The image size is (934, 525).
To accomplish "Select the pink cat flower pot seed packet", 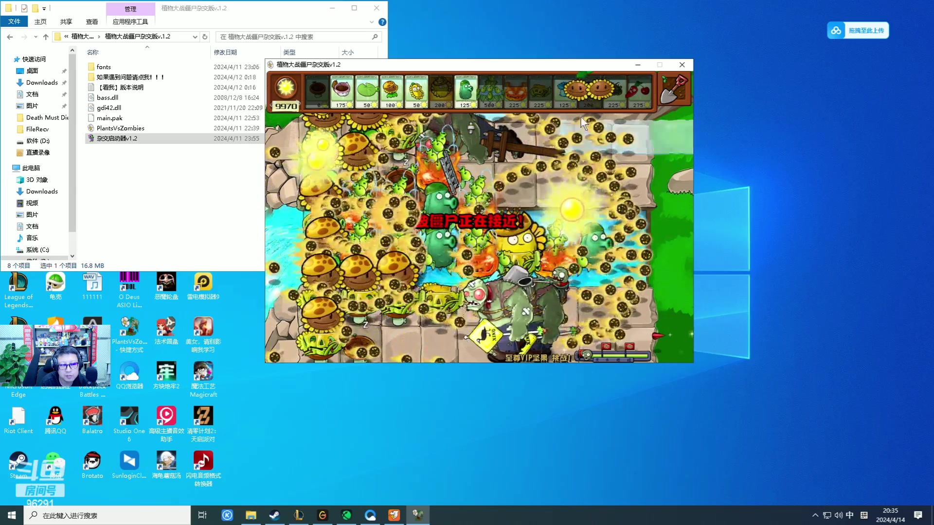I will click(341, 91).
